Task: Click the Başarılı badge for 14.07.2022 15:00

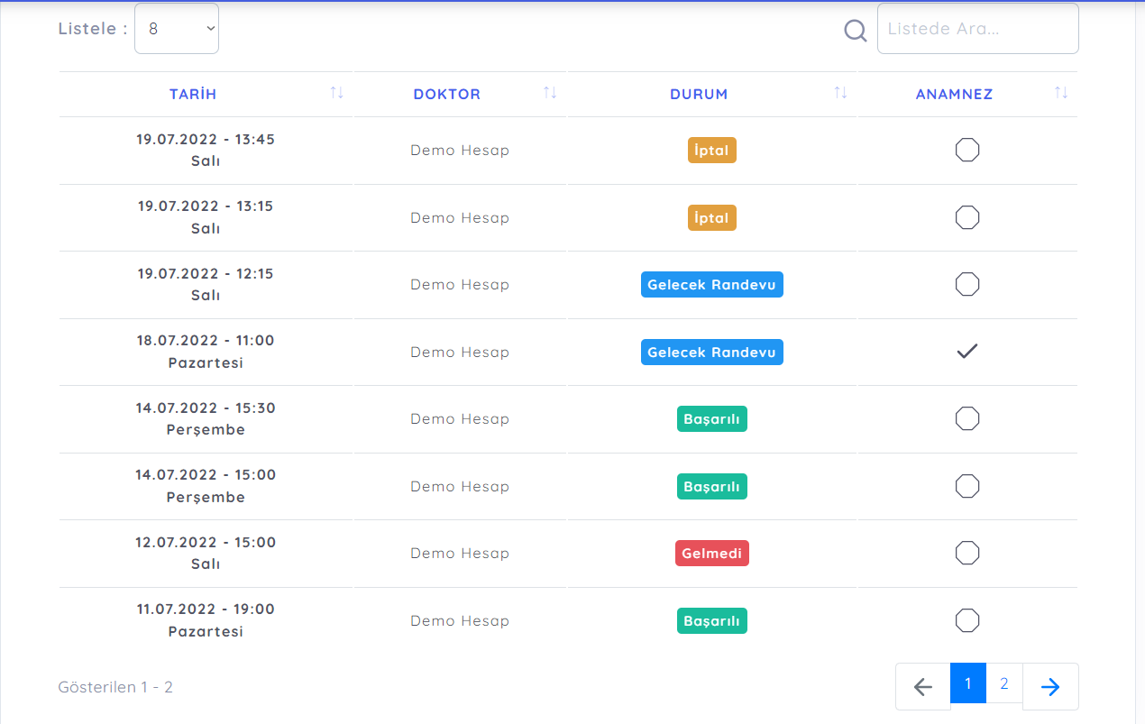Action: coord(711,486)
